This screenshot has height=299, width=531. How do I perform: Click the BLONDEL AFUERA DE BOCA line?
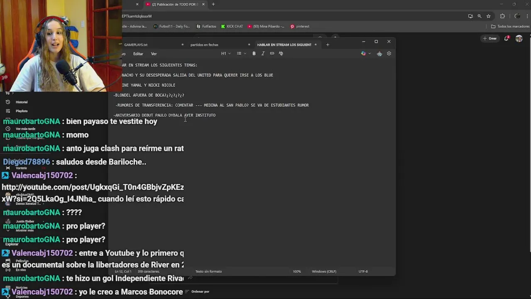pos(149,95)
